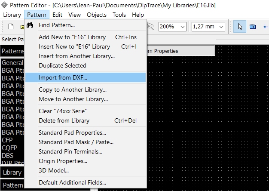269x191 pixels.
Task: Choose Delete from Library
Action: [x=86, y=120]
